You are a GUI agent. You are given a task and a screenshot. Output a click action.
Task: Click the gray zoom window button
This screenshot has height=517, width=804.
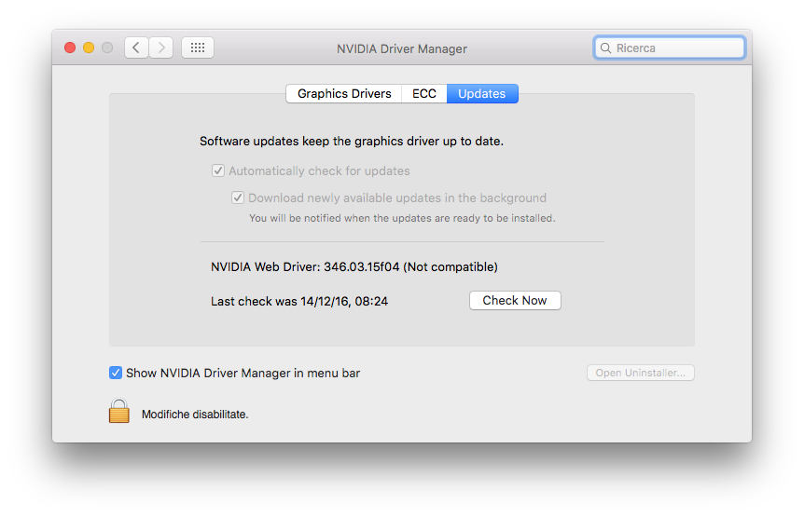coord(107,48)
